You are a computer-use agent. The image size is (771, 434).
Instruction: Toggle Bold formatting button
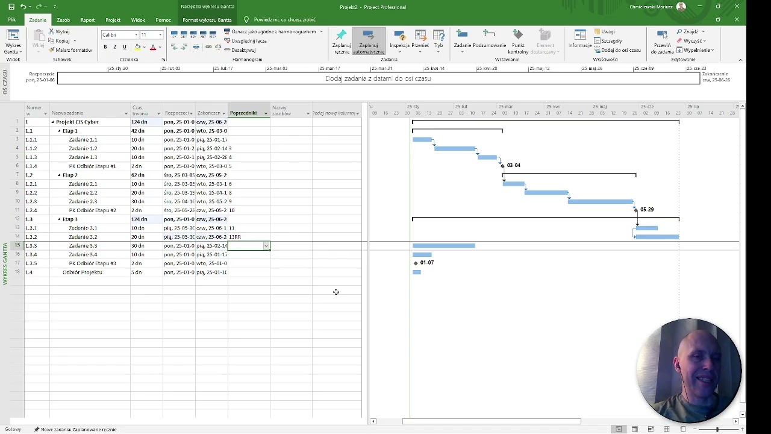click(105, 47)
